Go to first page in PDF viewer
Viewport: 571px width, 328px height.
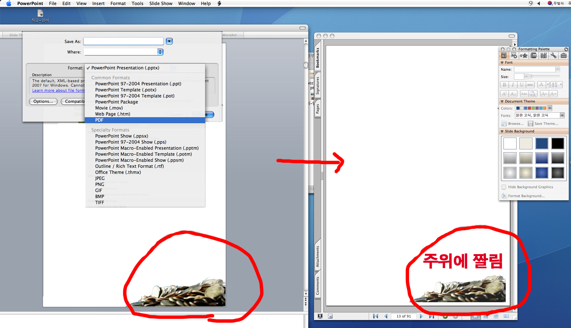coord(375,316)
